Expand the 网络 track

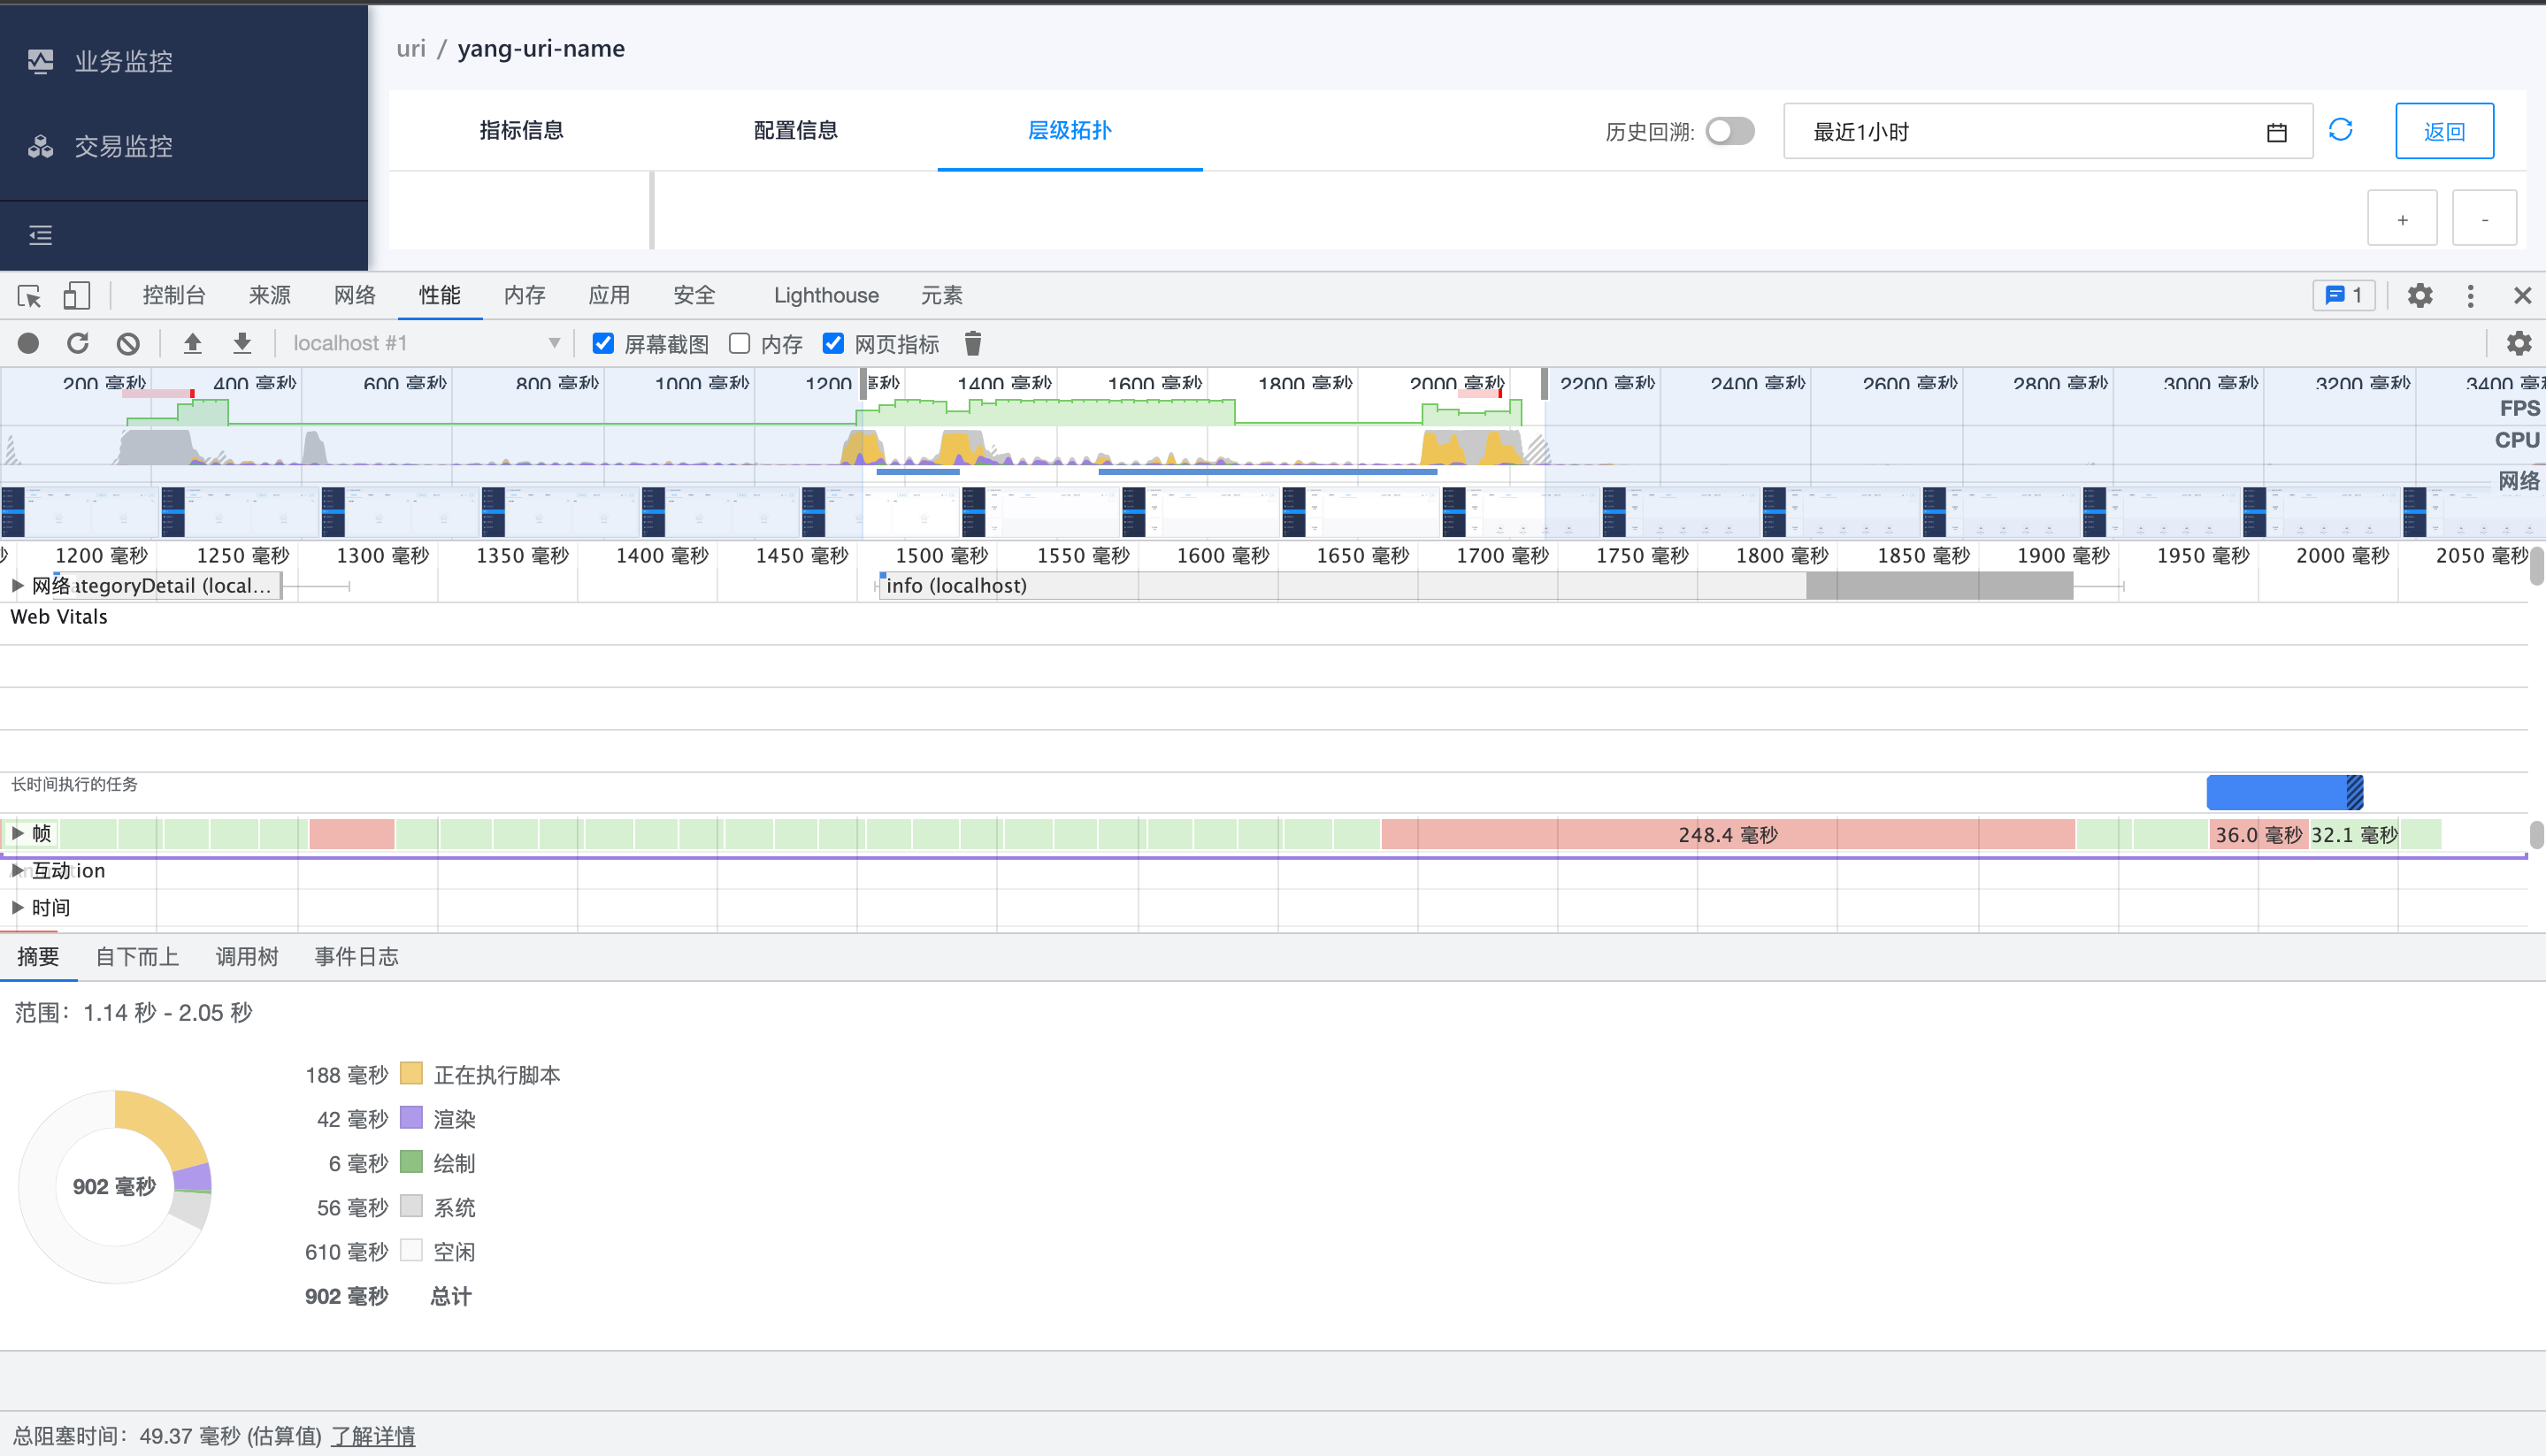coord(17,586)
